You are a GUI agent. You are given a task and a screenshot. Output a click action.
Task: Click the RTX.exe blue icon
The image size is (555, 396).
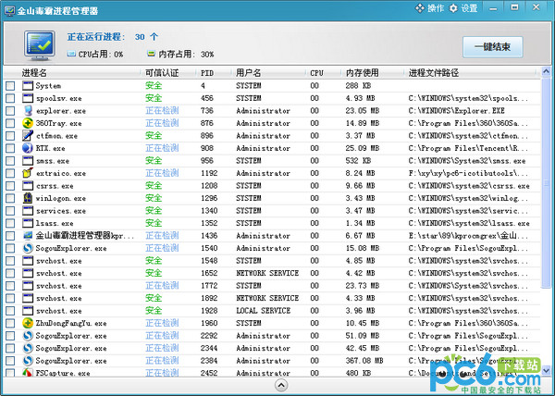28,148
